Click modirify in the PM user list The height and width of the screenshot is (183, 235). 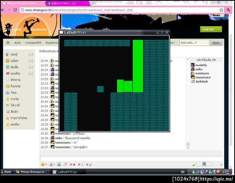click(x=201, y=65)
